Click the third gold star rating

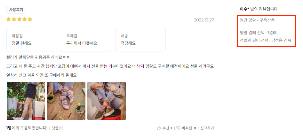19,19
